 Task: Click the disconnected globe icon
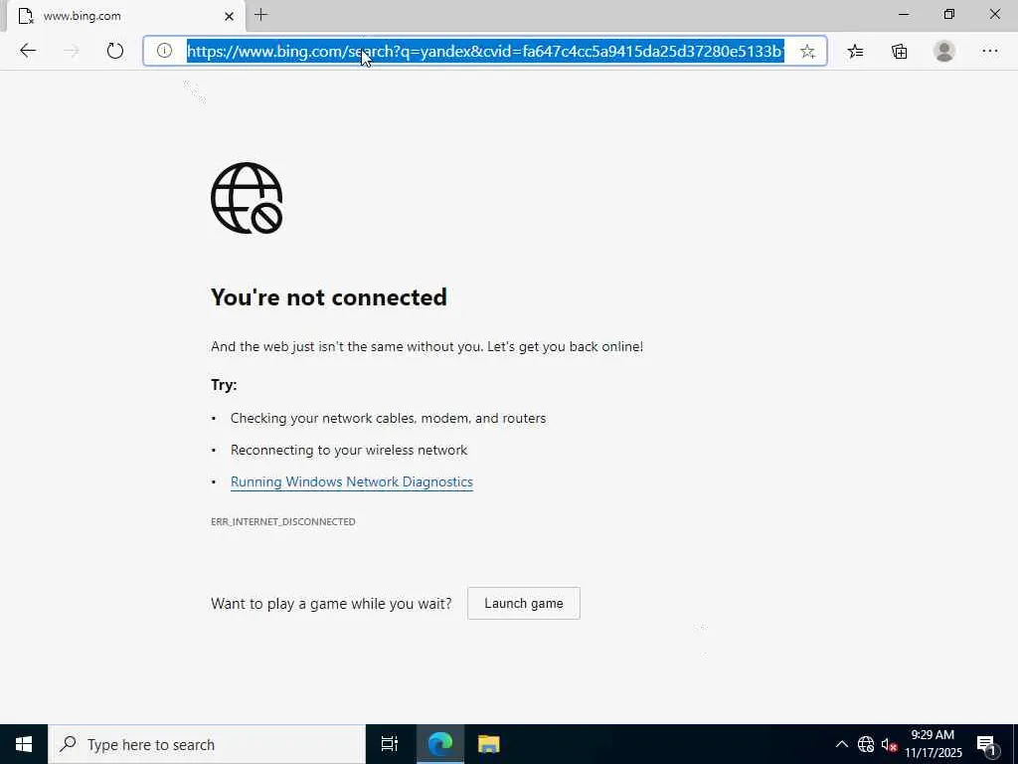(247, 198)
